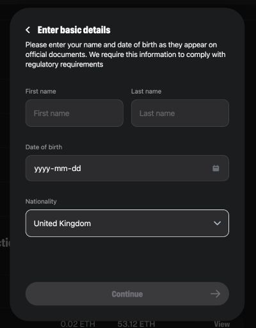Click the Enter basic details heading
256x328 pixels.
(x=74, y=30)
